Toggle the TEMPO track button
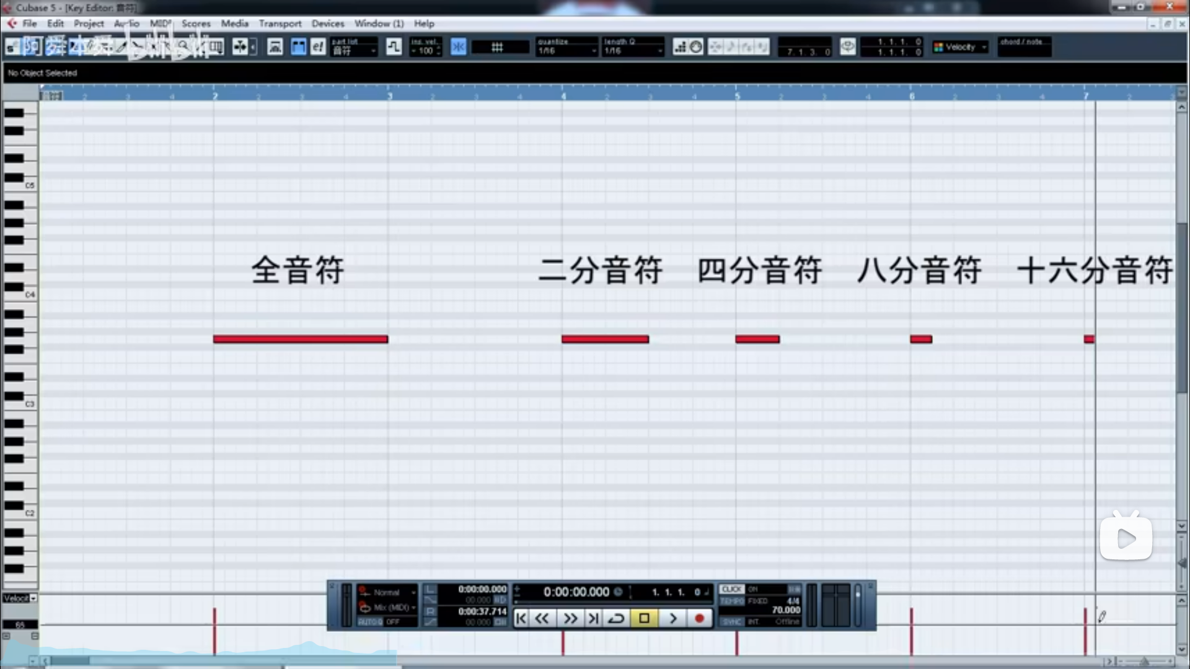 (x=731, y=601)
